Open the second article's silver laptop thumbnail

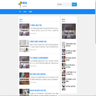[x=24, y=46]
